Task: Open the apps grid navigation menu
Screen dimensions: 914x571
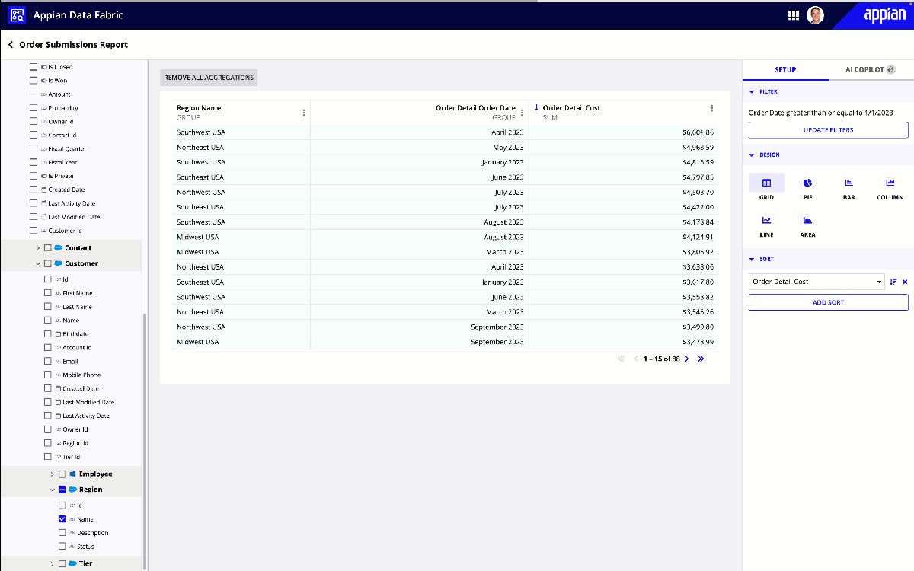Action: click(x=793, y=15)
